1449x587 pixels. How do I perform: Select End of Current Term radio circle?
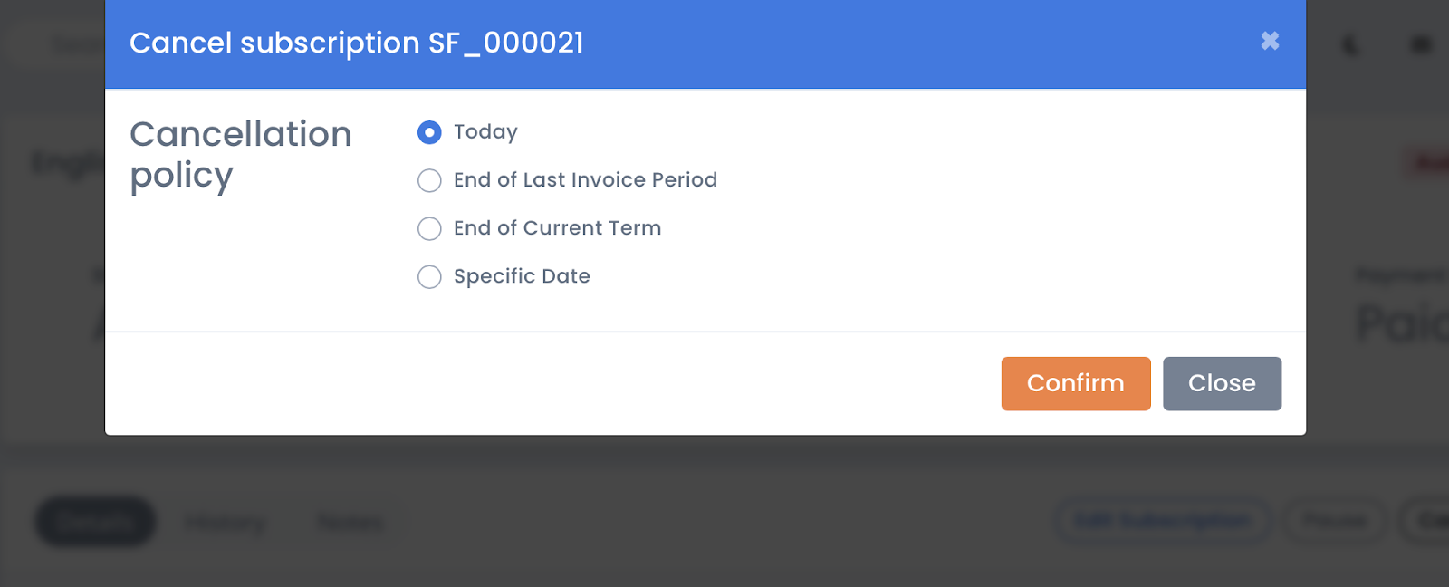click(x=429, y=228)
